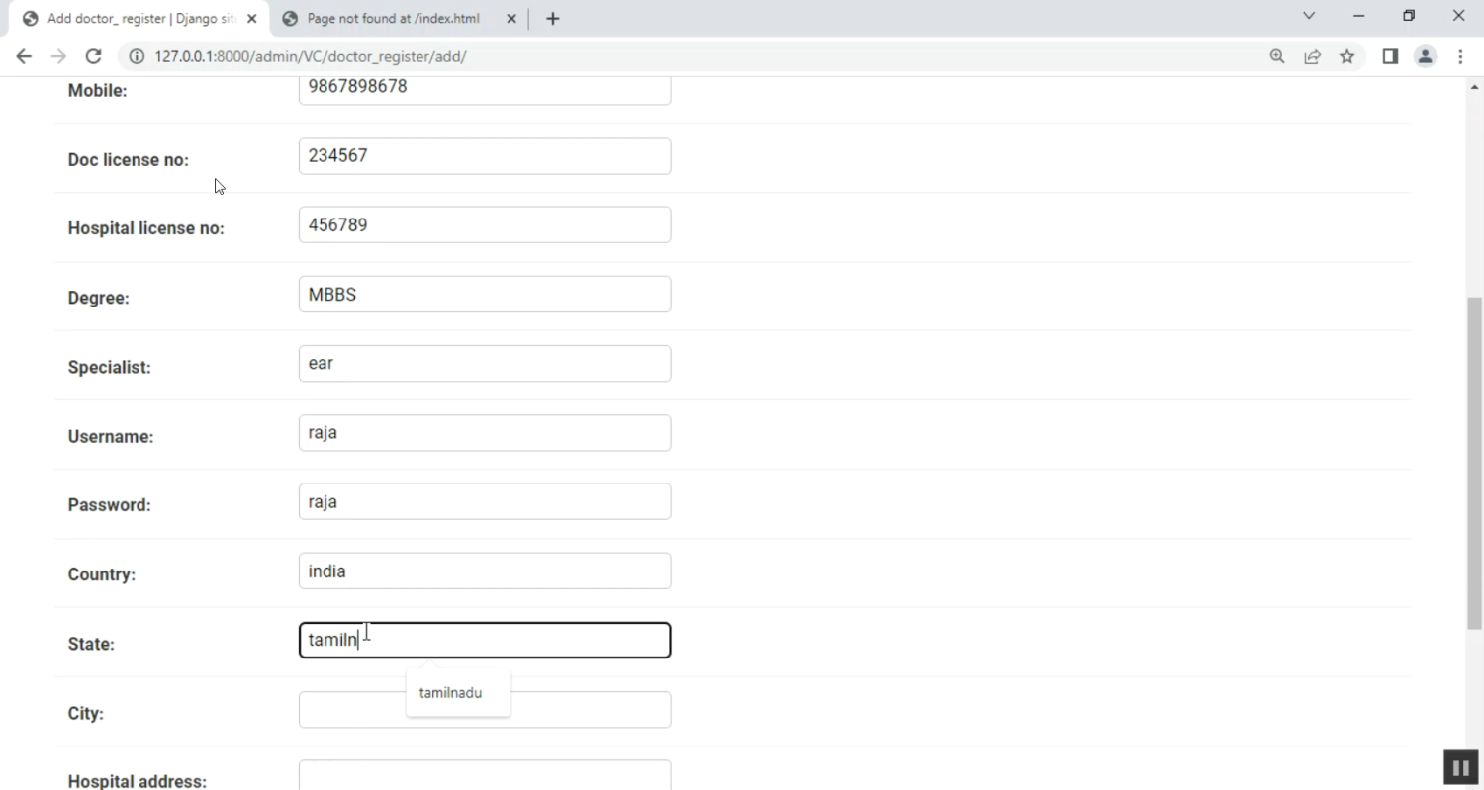The height and width of the screenshot is (790, 1484).
Task: Reload the current page
Action: [x=94, y=57]
